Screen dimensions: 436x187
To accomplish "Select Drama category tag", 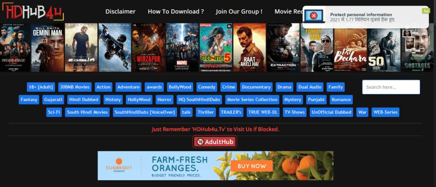I will click(x=284, y=87).
